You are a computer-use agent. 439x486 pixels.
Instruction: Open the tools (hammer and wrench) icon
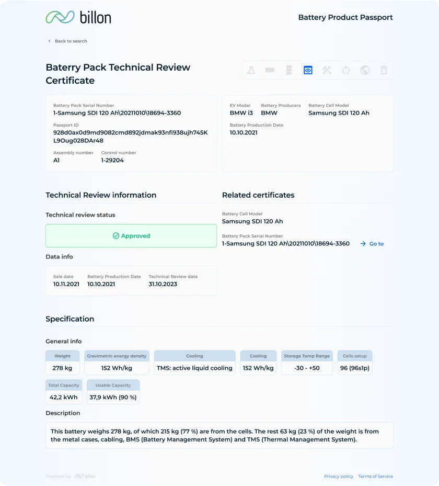[327, 70]
